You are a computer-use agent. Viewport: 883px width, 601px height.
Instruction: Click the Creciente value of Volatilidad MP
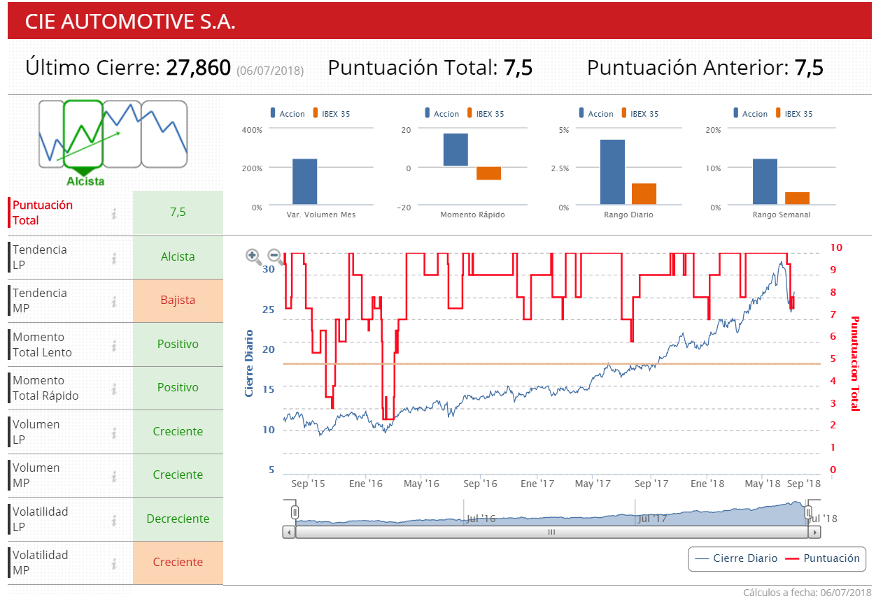(x=178, y=563)
